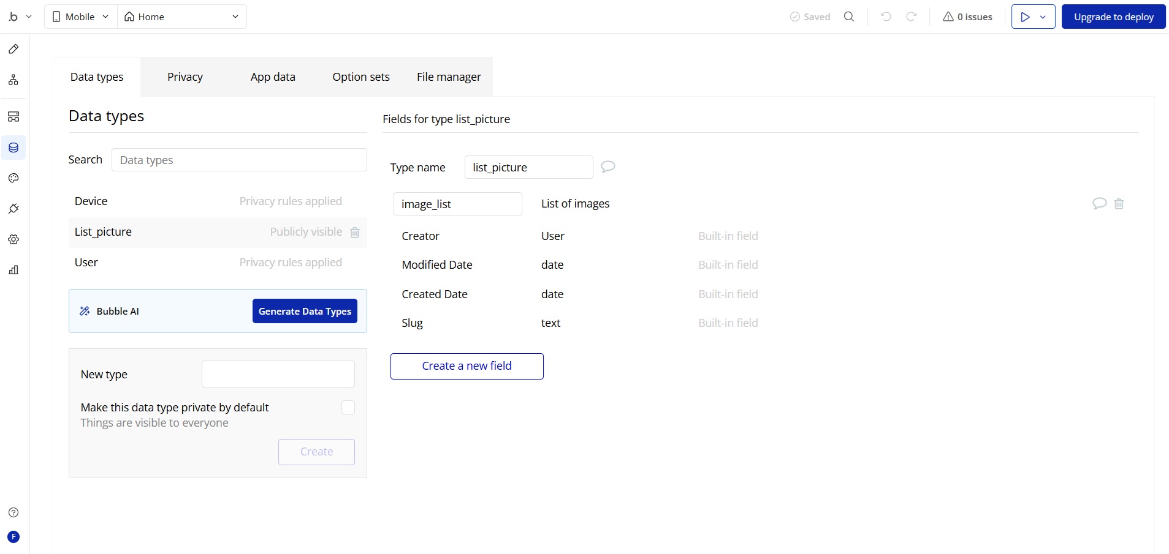Open the Logs chart icon
Viewport: 1169px width, 554px height.
[13, 270]
